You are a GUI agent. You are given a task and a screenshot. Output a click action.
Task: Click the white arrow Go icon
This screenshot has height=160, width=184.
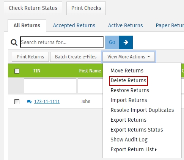point(126,42)
